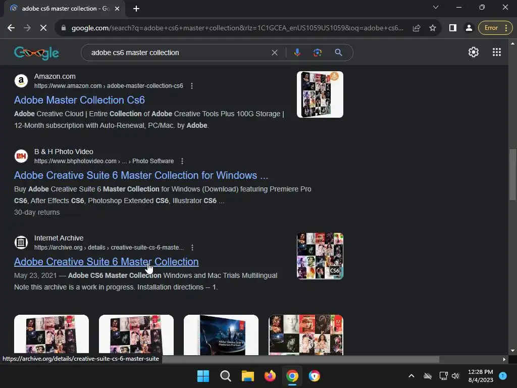Click the volume speaker tray icon
517x388 pixels.
[455, 376]
